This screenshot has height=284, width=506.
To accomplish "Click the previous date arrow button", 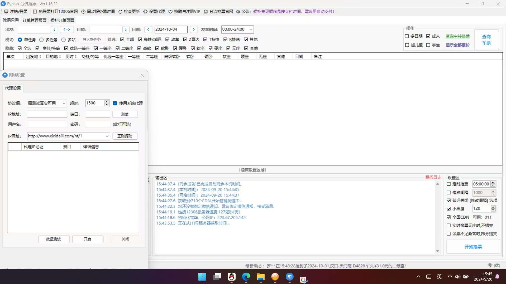I will [148, 30].
